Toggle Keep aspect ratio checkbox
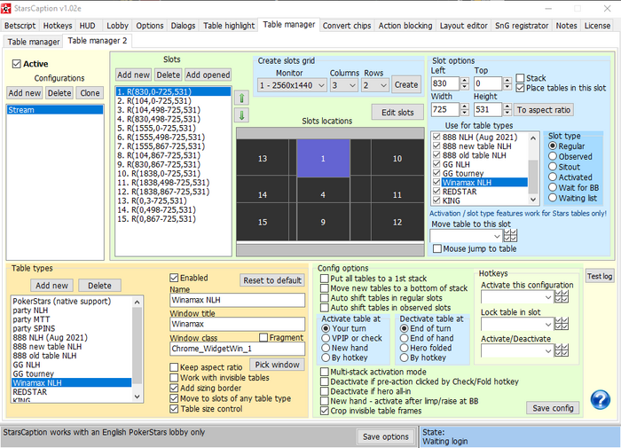The width and height of the screenshot is (621, 448). click(x=174, y=367)
